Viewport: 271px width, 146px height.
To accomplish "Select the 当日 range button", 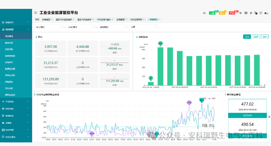I will tap(247, 37).
